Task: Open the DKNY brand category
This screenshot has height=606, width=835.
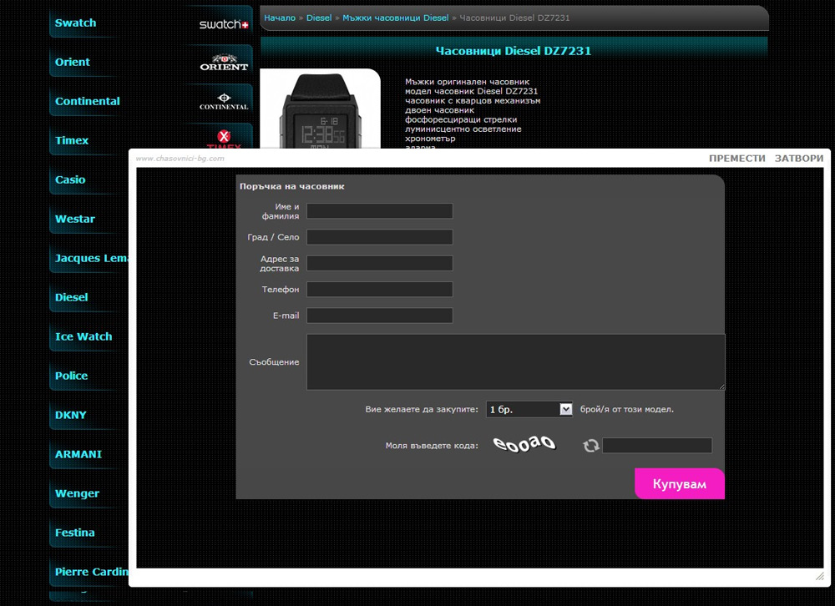Action: 71,415
